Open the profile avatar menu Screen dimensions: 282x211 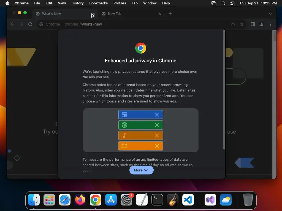[x=262, y=24]
